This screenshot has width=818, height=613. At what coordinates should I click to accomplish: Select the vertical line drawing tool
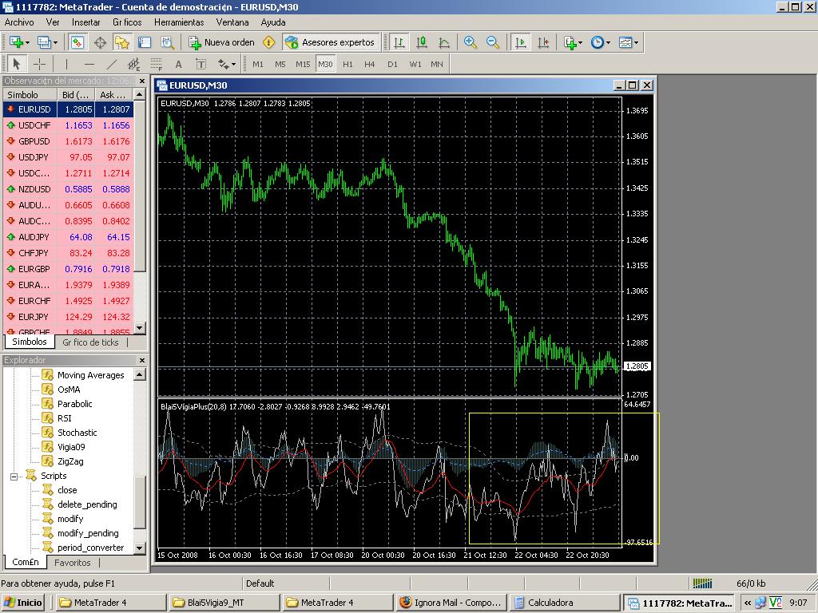67,64
